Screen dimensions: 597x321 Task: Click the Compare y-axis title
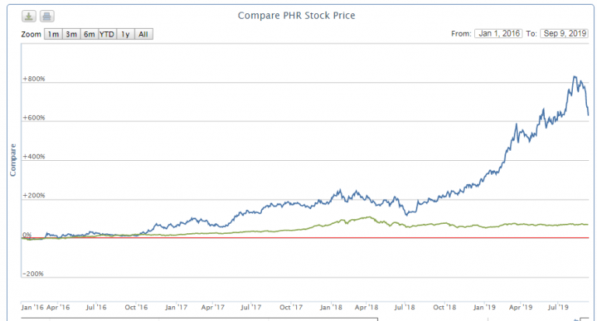pos(13,160)
